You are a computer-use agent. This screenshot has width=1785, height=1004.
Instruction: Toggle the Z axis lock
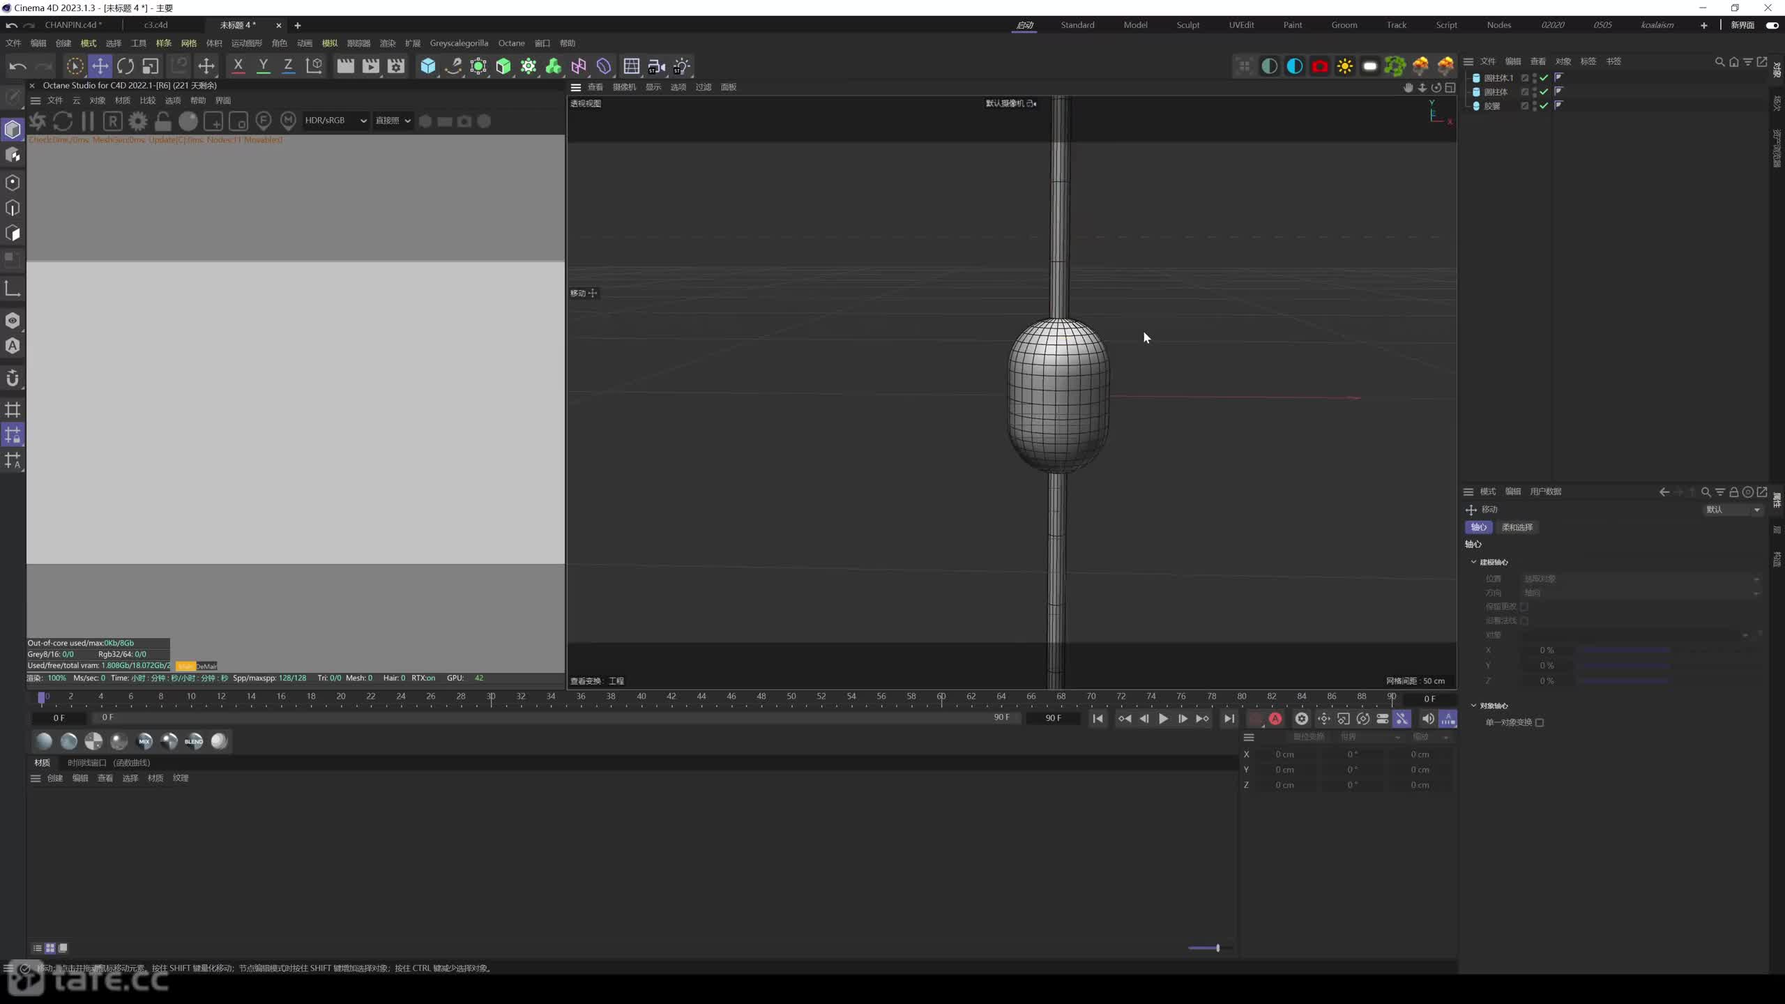288,66
